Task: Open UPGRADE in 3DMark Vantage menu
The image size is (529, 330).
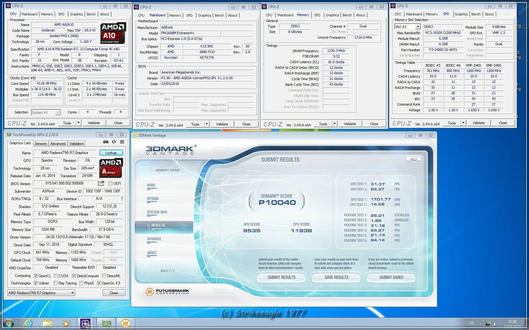Action: 154,239
